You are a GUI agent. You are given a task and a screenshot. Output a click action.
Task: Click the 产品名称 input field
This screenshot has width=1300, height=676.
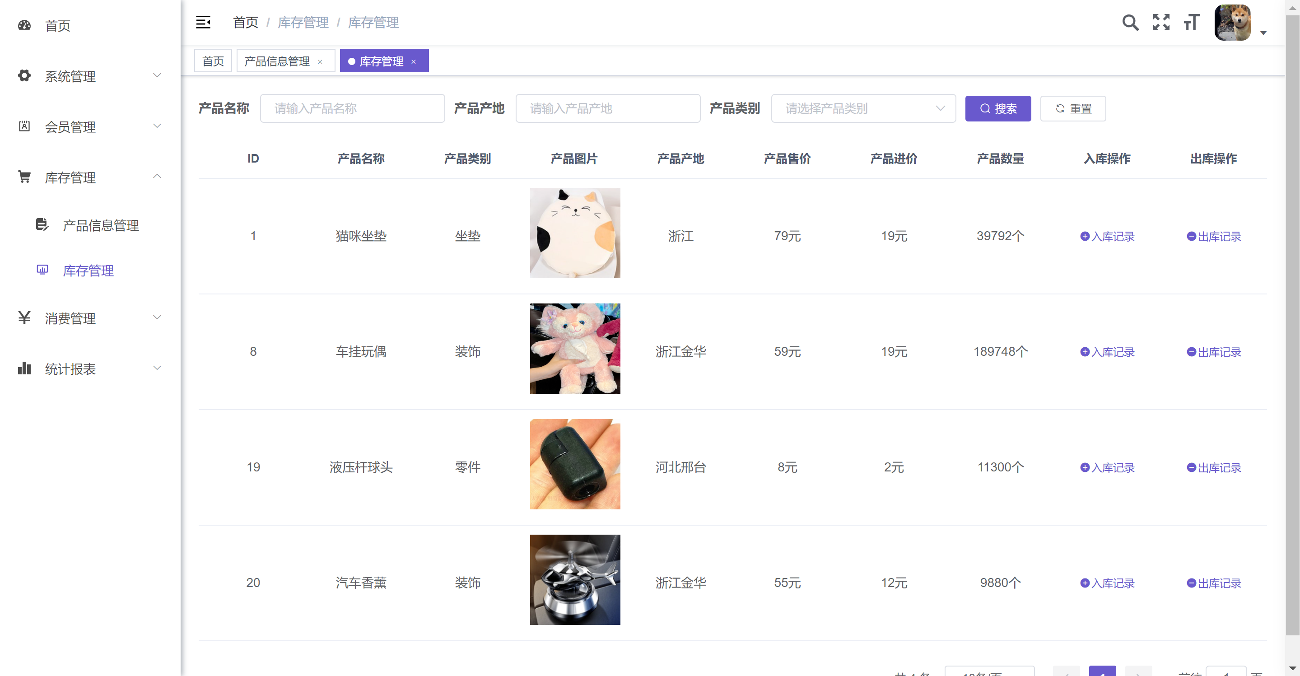tap(352, 108)
